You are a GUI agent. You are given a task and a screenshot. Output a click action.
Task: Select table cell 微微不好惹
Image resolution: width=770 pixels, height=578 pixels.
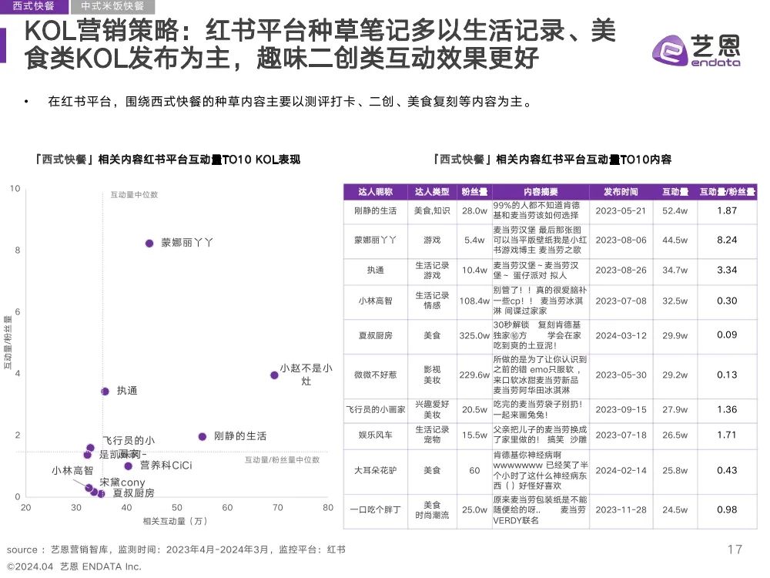tap(376, 375)
